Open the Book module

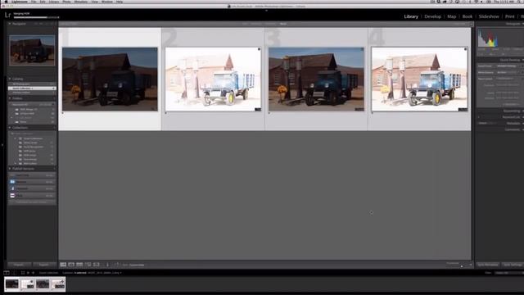[x=468, y=16]
